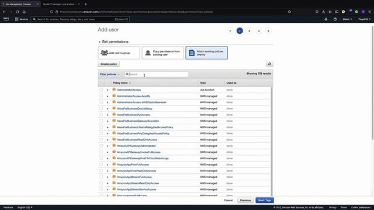Click the policy icon next to AmazonAPIGatewayAdministrator
Image resolution: width=374 pixels, height=210 pixels.
point(114,145)
